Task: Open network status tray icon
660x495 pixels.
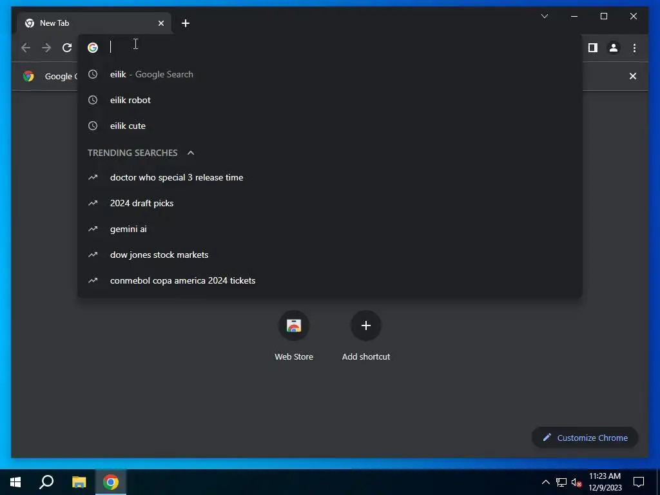Action: click(561, 482)
